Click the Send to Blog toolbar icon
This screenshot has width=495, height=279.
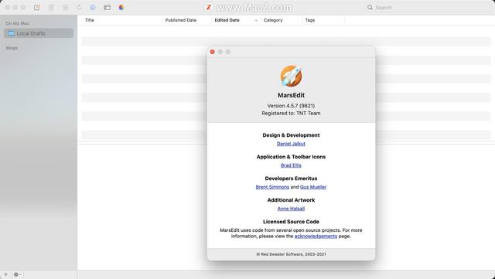[65, 7]
